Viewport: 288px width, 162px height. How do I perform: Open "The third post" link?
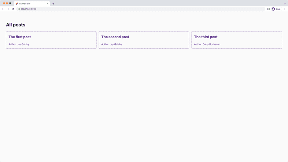coord(206,37)
